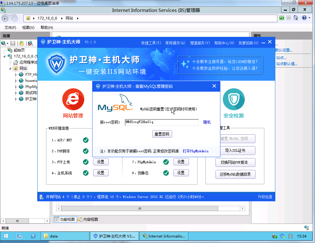Open 帮助(H) menu in IIS
The width and height of the screenshot is (315, 243).
(x=47, y=27)
